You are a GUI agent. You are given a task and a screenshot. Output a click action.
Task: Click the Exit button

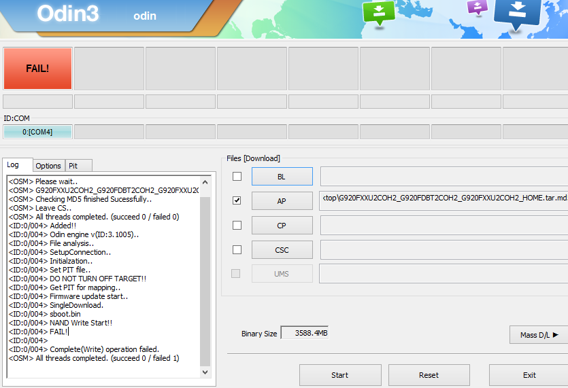click(x=529, y=375)
